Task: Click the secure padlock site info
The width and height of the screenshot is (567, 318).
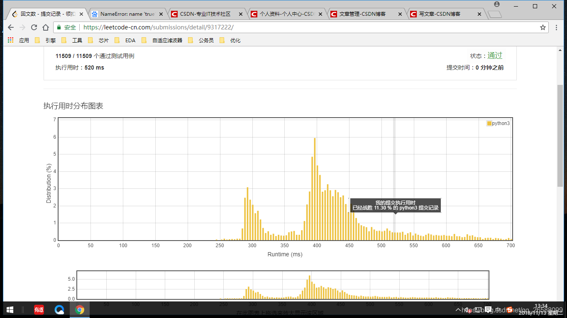Action: tap(59, 27)
